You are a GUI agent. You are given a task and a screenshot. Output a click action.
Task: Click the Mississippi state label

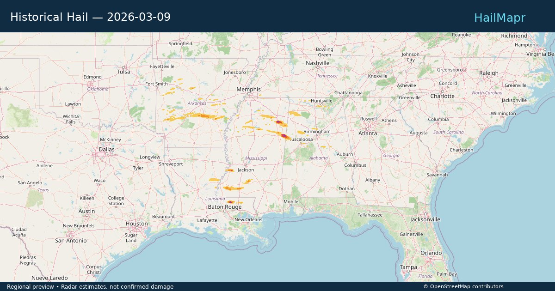tap(256, 158)
